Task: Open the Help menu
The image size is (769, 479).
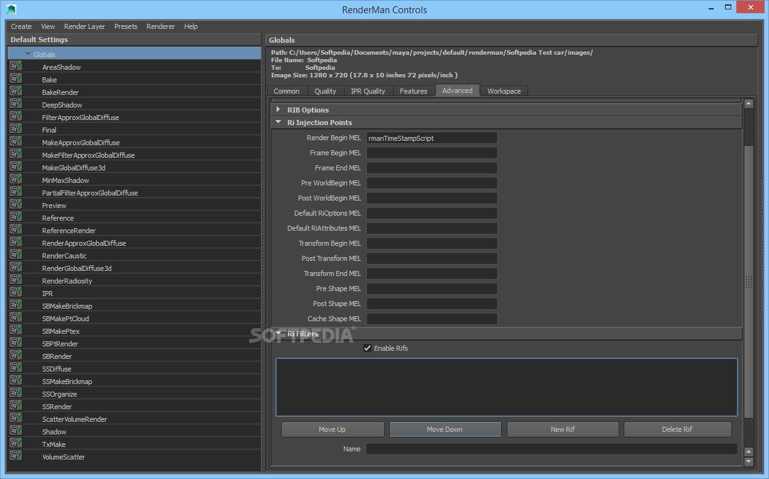Action: click(191, 26)
